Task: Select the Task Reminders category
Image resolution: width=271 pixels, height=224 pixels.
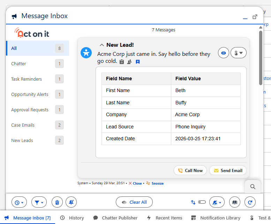Action: pos(38,79)
